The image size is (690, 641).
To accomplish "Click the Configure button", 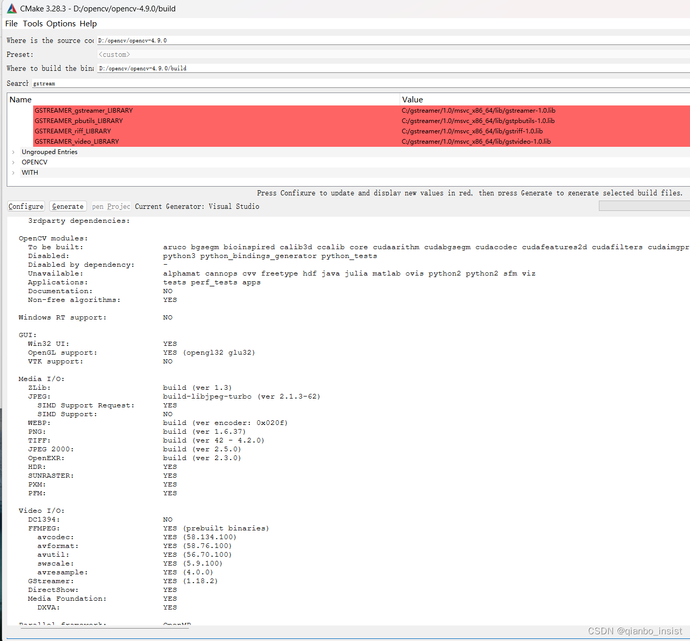I will (26, 206).
